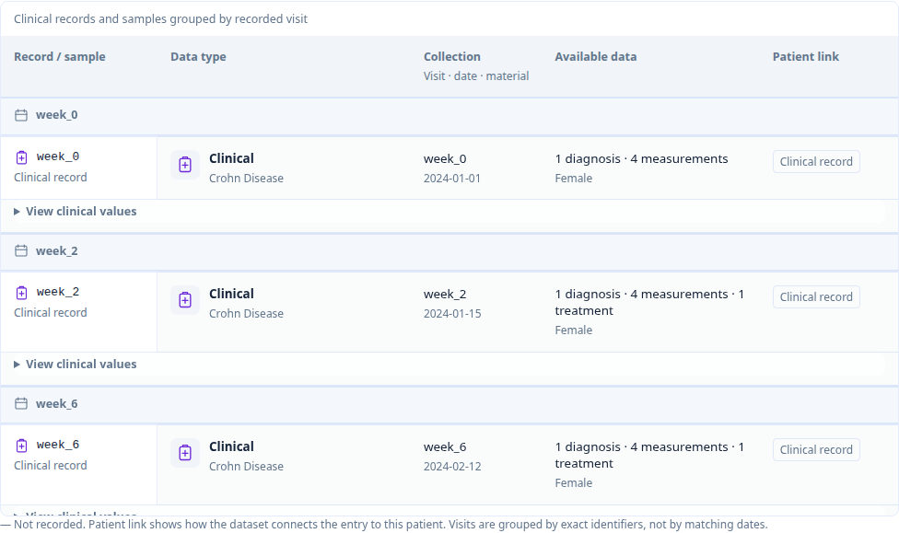Screen dimensions: 899x533
Task: Open the Clinical record link for week_2
Action: pyautogui.click(x=816, y=296)
